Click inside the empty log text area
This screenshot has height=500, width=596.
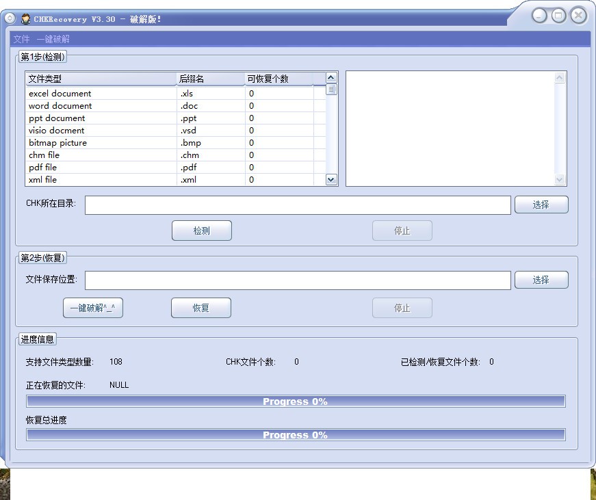pos(450,129)
